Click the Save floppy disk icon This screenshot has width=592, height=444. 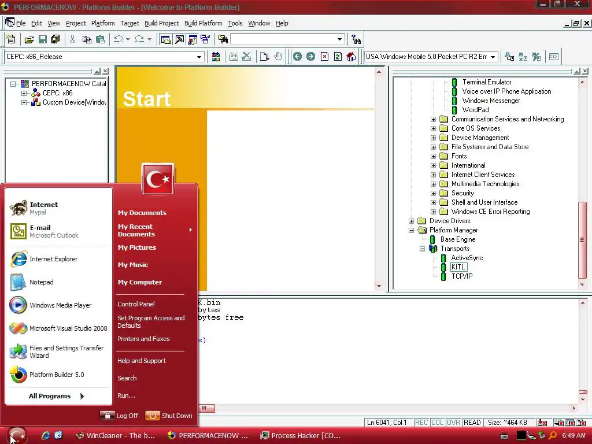click(x=43, y=39)
